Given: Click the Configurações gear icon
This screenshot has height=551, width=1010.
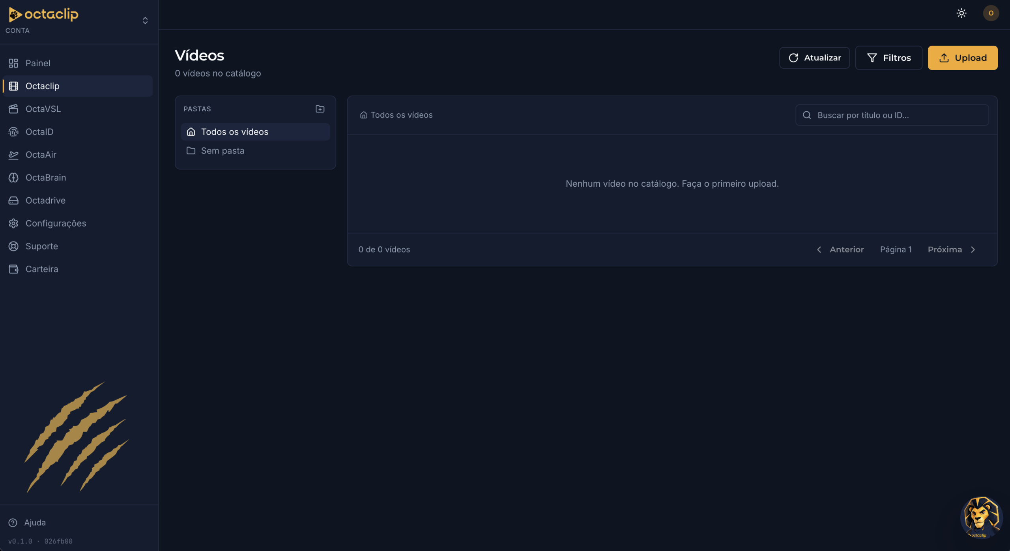Looking at the screenshot, I should 13,223.
